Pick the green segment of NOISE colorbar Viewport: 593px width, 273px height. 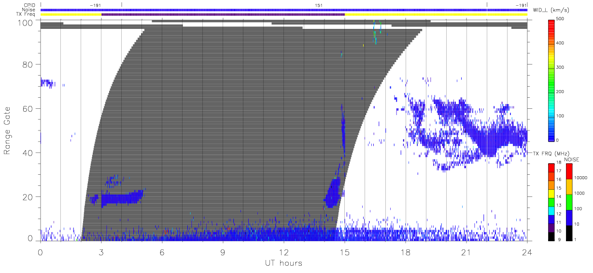[x=569, y=202]
